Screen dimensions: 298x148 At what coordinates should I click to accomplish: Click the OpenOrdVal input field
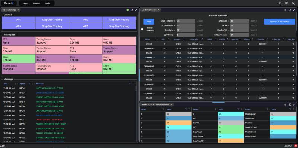pos(186,26)
